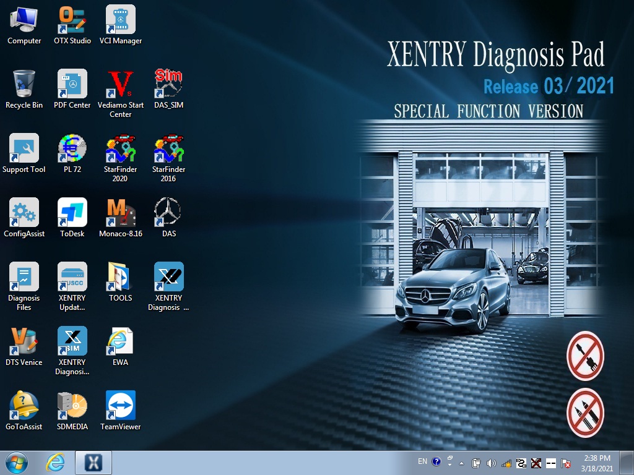The height and width of the screenshot is (475, 634).
Task: Open the Computer desktop icon
Action: click(24, 25)
